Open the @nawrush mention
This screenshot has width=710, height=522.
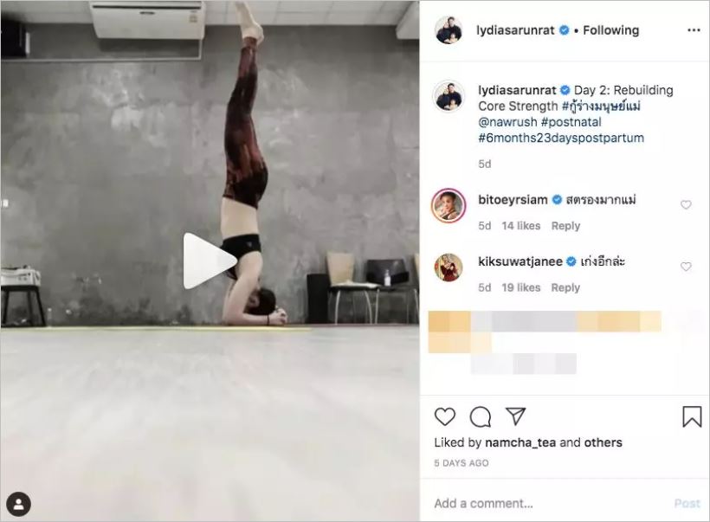point(507,122)
